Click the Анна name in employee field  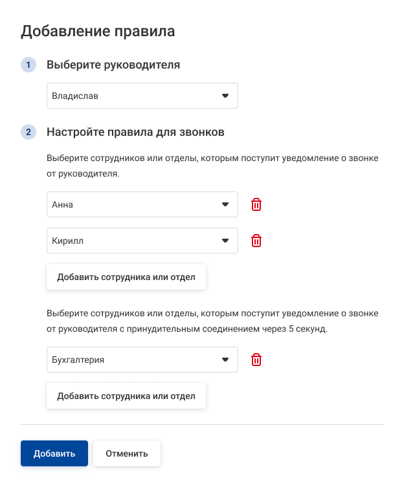pyautogui.click(x=62, y=204)
